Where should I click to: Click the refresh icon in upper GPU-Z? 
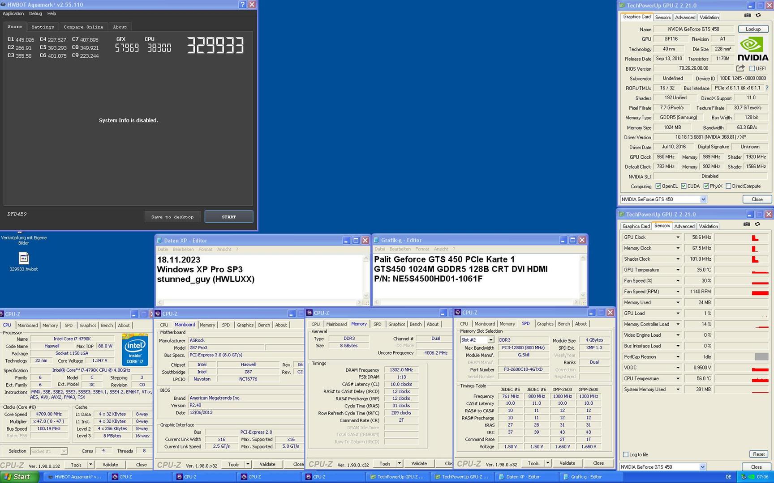click(x=758, y=15)
